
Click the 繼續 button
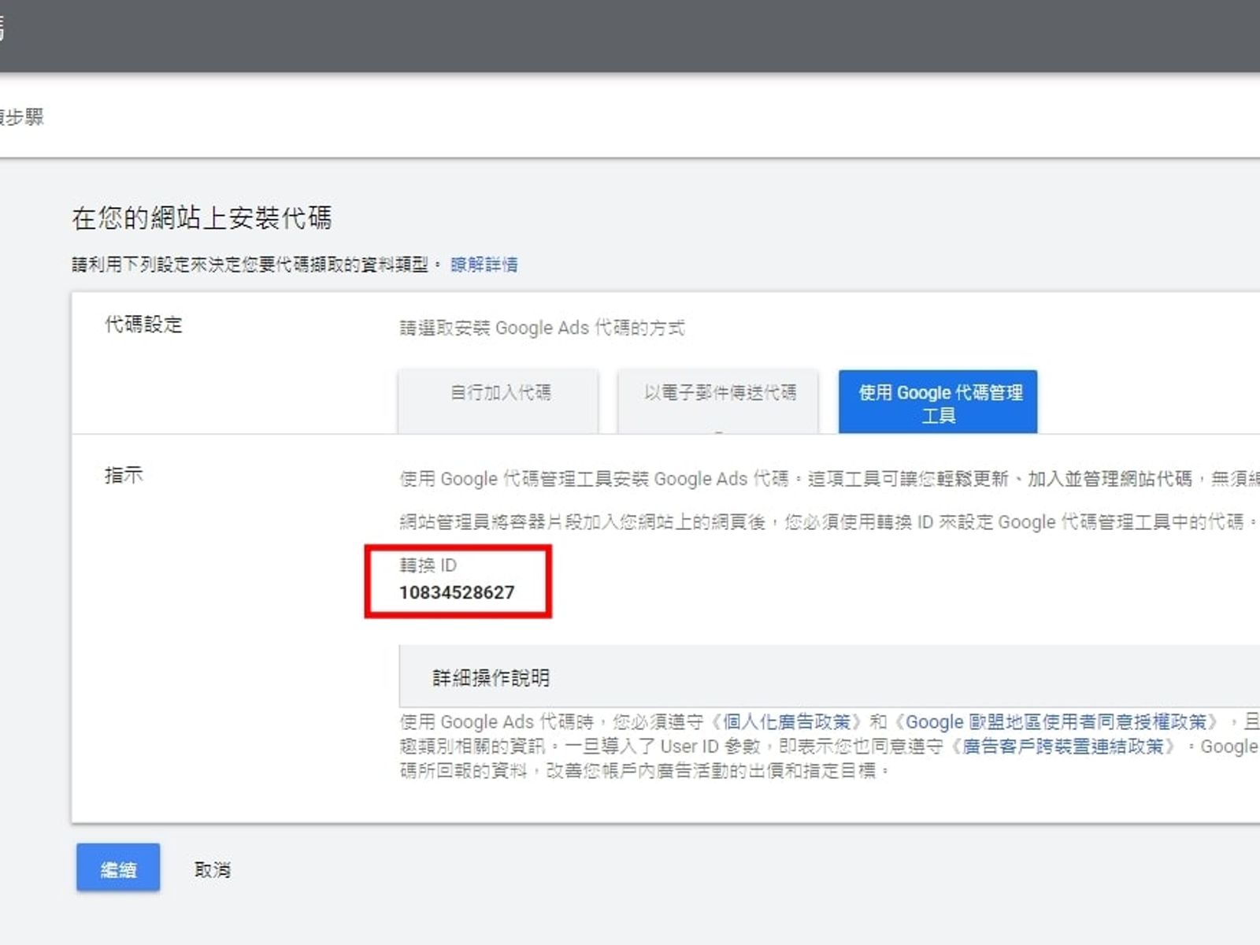coord(118,868)
